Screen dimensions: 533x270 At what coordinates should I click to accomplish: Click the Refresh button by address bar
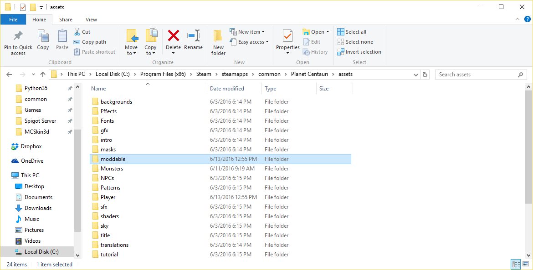pos(425,75)
